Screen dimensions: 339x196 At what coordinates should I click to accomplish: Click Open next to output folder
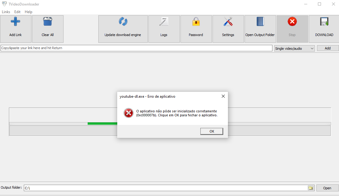point(327,188)
